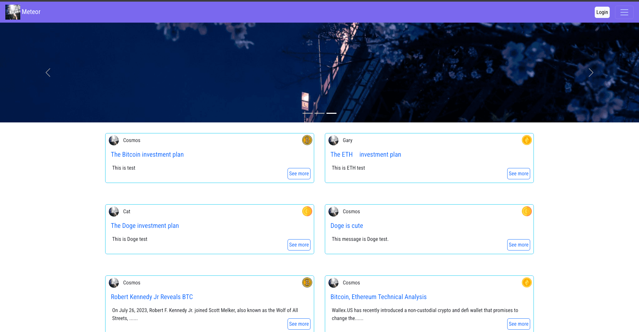This screenshot has height=332, width=639.
Task: Advance to next carousel slide
Action: click(x=591, y=73)
